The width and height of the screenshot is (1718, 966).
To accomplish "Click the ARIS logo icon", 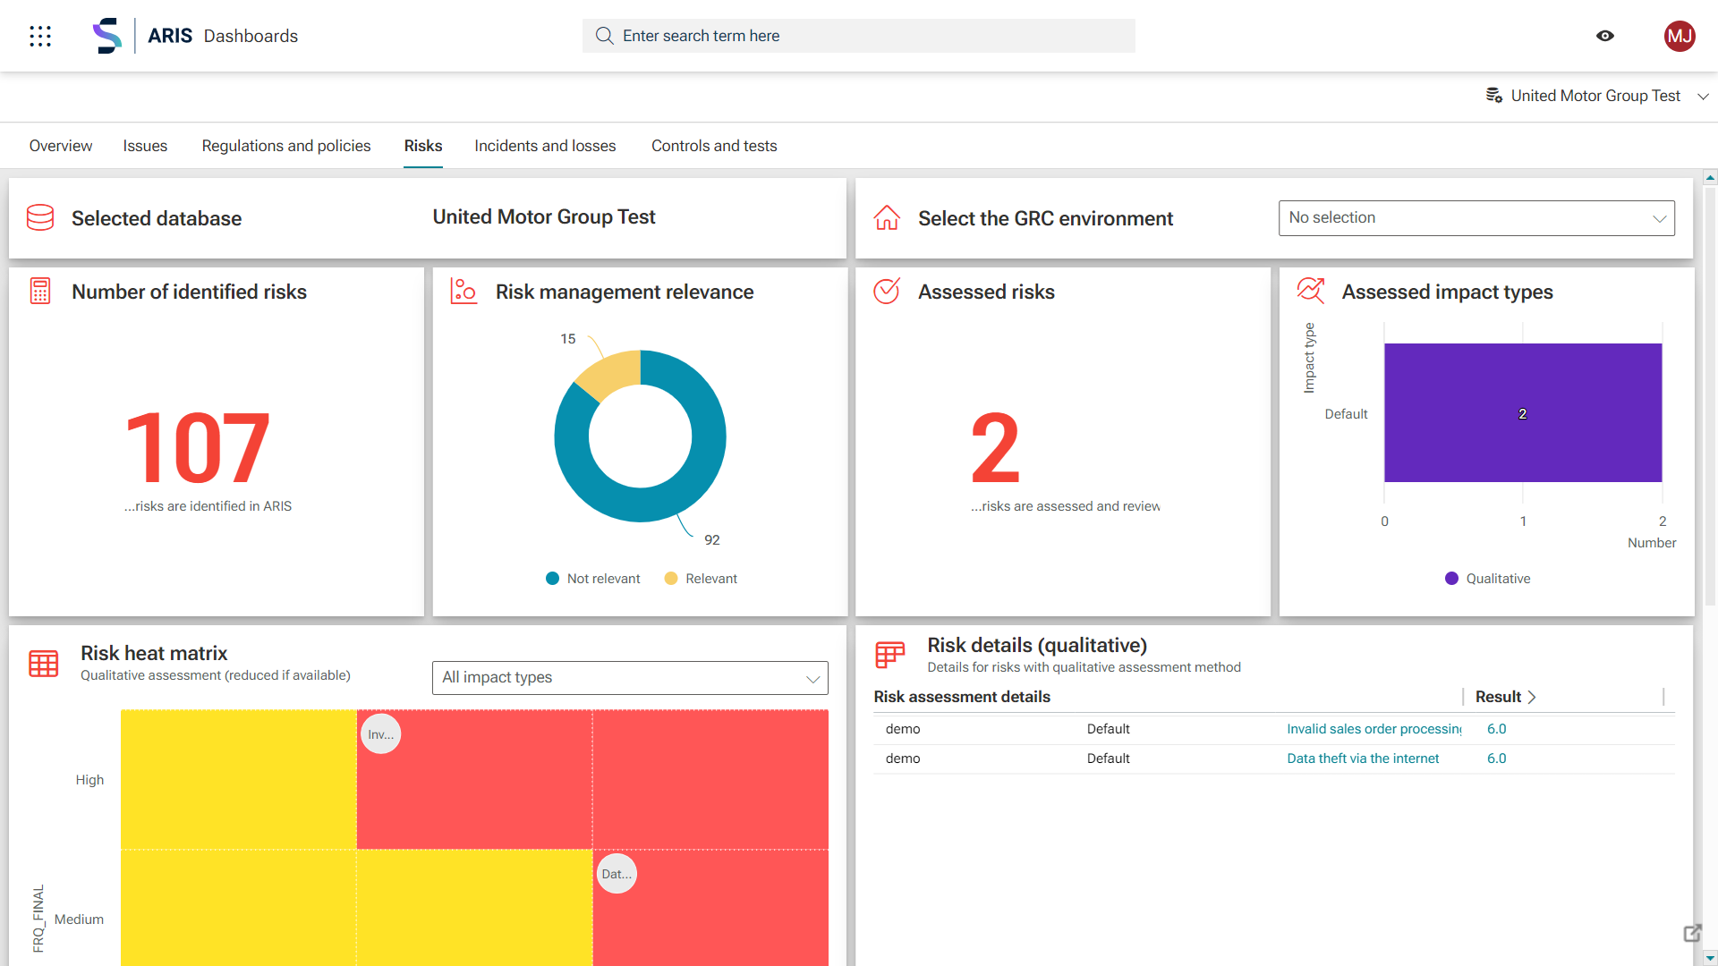I will 107,36.
